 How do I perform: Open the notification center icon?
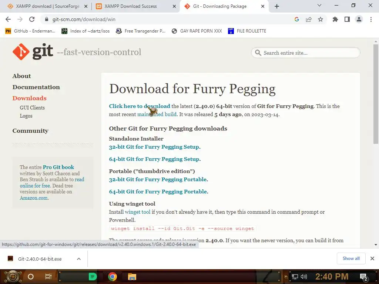364,277
